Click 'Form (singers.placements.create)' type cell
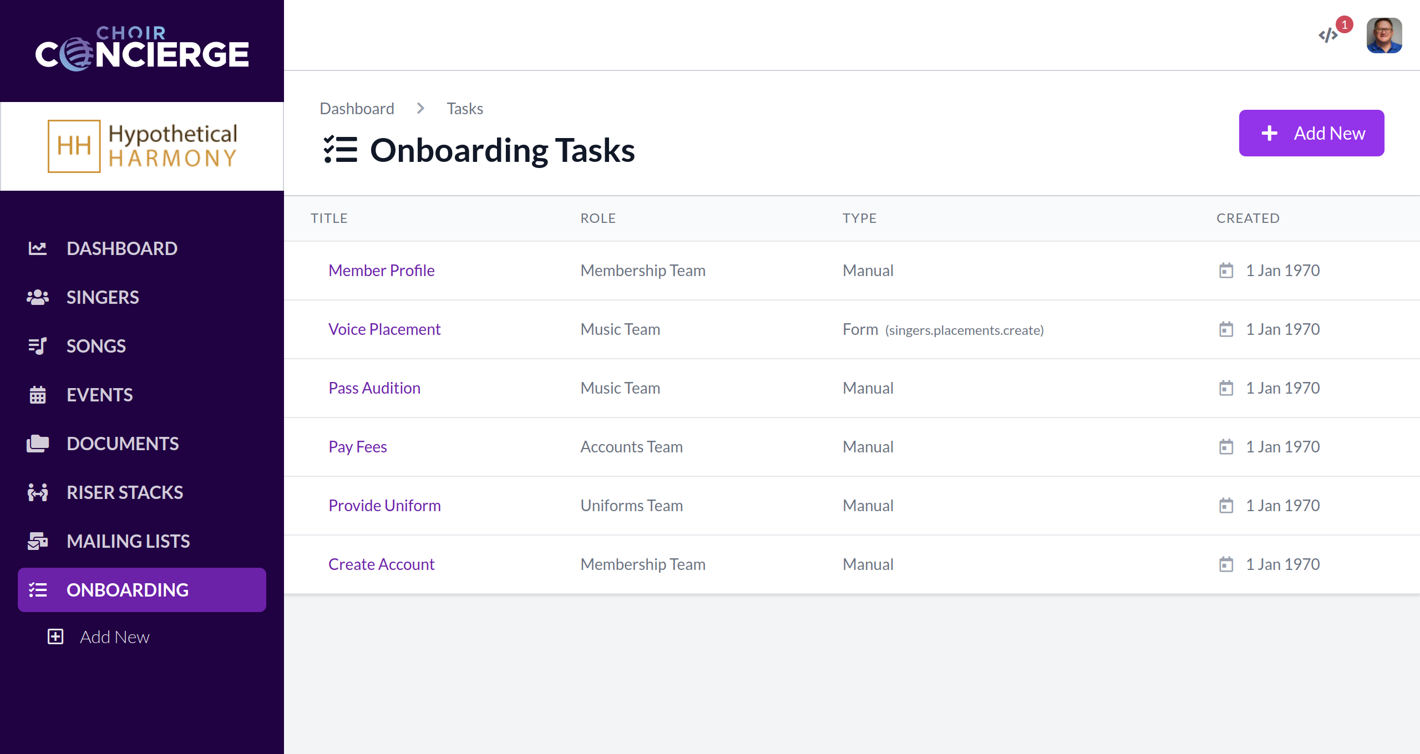This screenshot has width=1420, height=754. click(x=943, y=329)
